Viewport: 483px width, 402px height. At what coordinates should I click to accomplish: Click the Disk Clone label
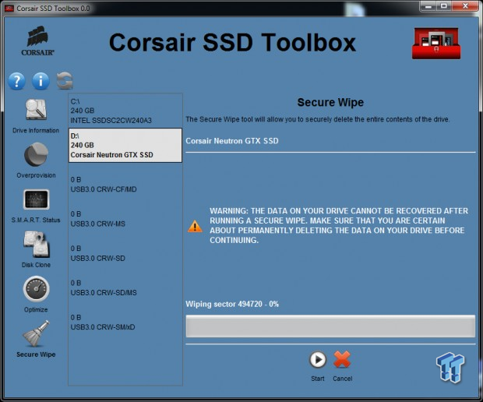36,265
